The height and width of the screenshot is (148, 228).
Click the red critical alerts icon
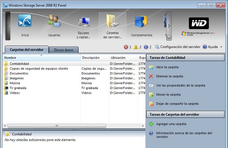(x=126, y=47)
